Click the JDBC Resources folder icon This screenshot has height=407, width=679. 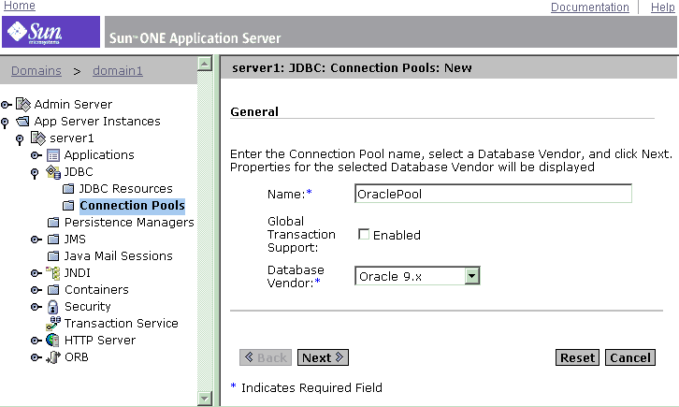(68, 189)
